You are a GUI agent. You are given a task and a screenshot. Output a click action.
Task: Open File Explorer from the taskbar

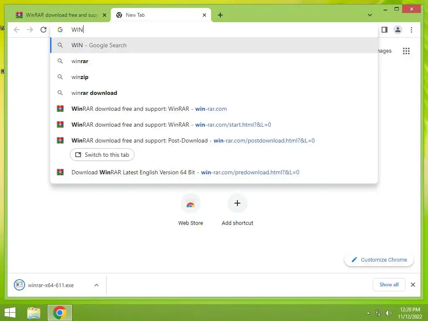coord(34,313)
